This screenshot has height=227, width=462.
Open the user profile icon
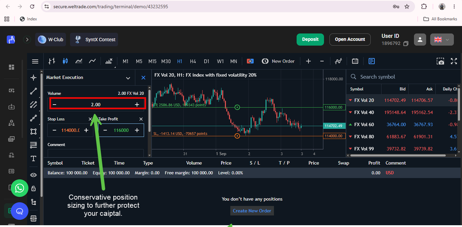click(x=420, y=40)
